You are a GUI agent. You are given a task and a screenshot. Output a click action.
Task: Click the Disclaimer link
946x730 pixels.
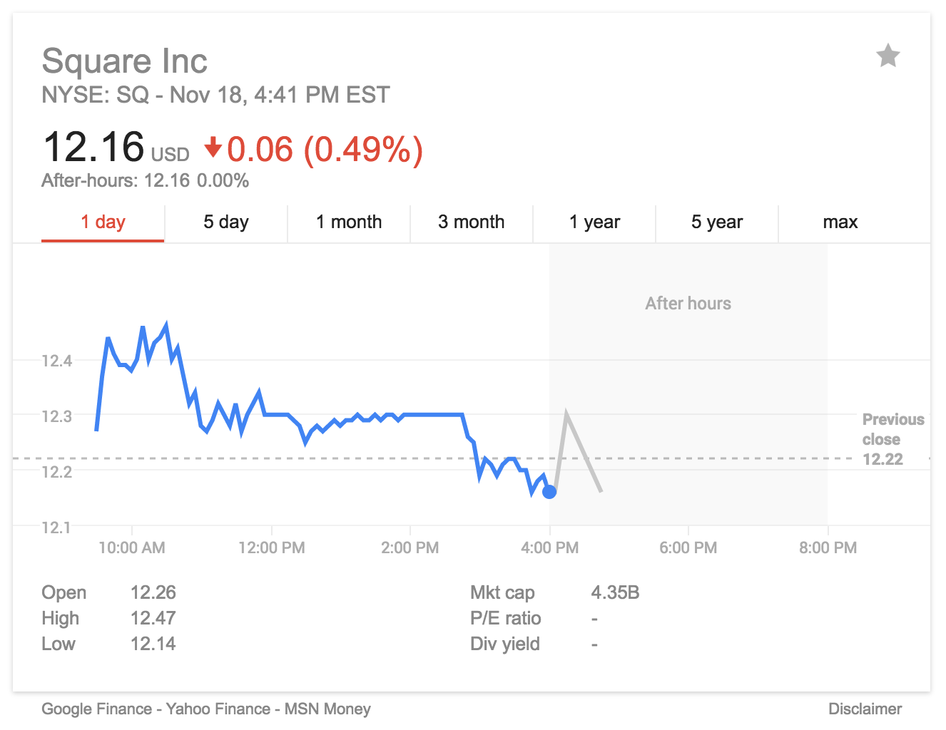[865, 709]
